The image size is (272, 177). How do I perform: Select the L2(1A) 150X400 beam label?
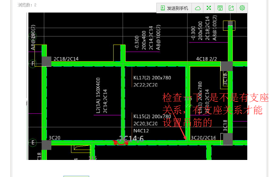click(98, 95)
